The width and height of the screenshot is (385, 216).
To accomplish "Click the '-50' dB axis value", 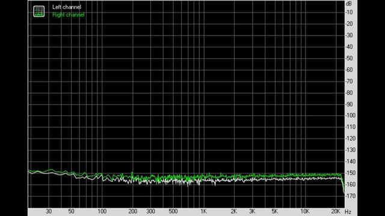I will coord(349,58).
